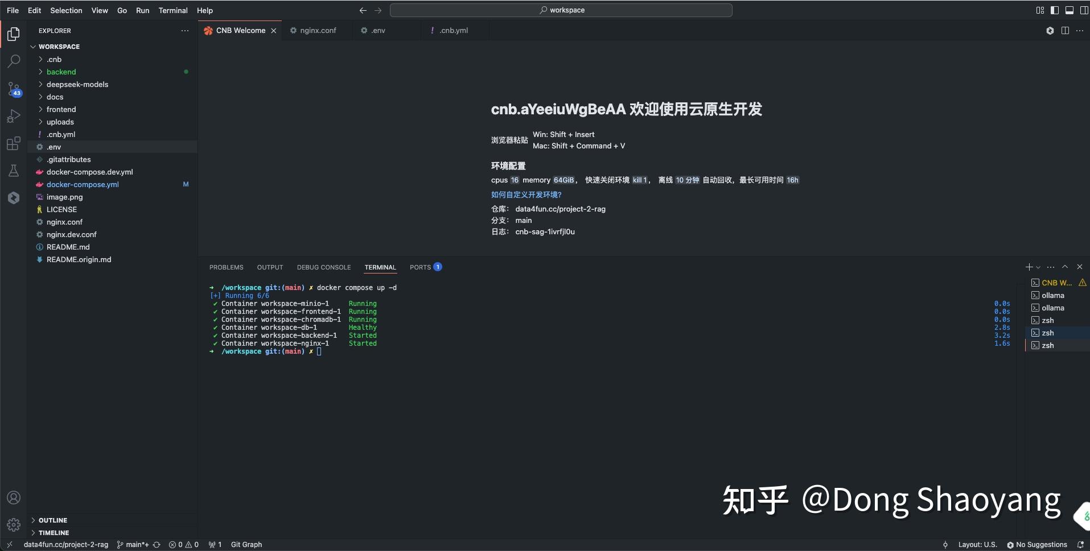Open the Run and Debug view
The width and height of the screenshot is (1090, 551).
[x=14, y=117]
